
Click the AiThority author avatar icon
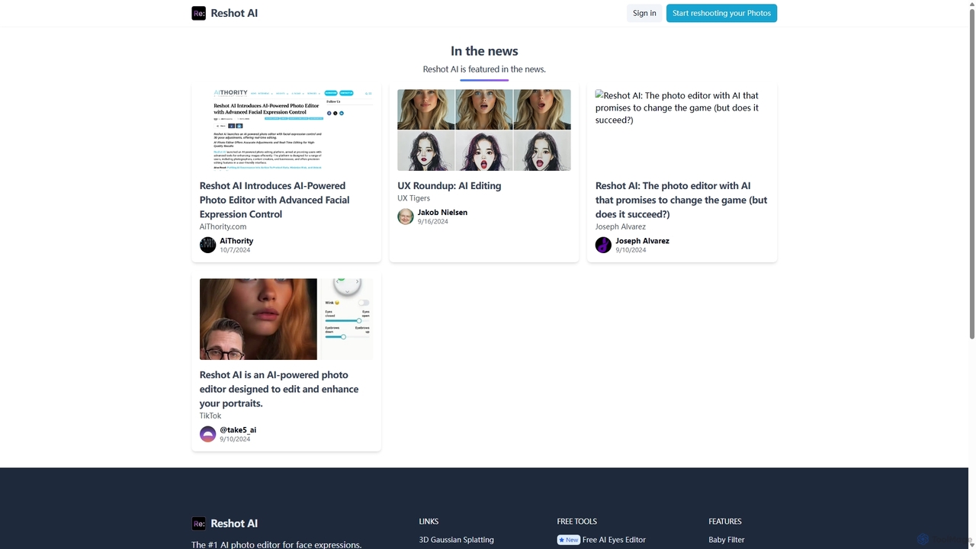click(x=207, y=245)
